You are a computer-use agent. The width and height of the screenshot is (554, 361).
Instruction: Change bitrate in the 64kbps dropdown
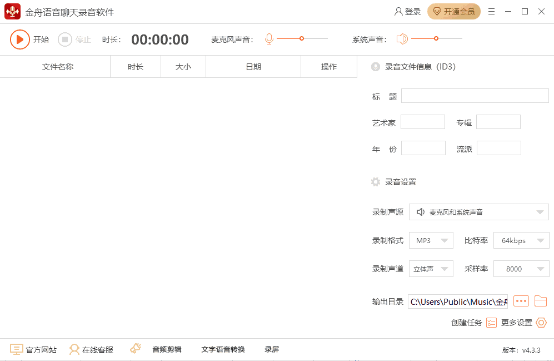pyautogui.click(x=521, y=240)
